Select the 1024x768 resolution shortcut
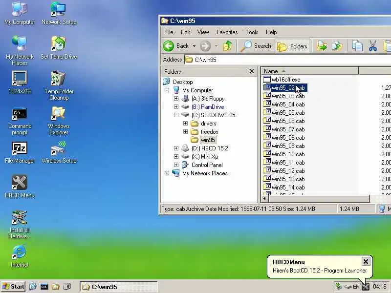 (20, 83)
